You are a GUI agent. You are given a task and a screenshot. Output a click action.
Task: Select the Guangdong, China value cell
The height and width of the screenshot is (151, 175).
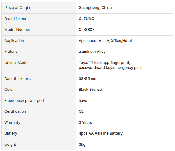coord(125,8)
